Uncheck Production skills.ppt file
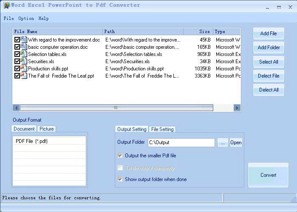Screen dimensions: 297x212 (17, 68)
